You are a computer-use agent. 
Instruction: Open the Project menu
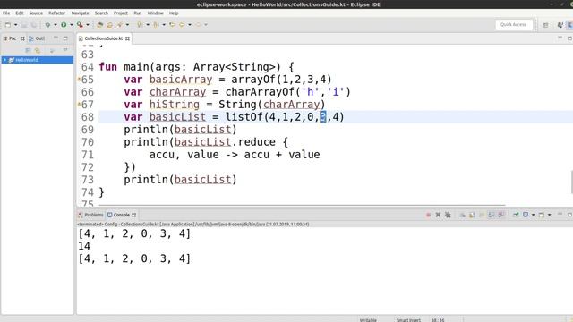pyautogui.click(x=121, y=13)
